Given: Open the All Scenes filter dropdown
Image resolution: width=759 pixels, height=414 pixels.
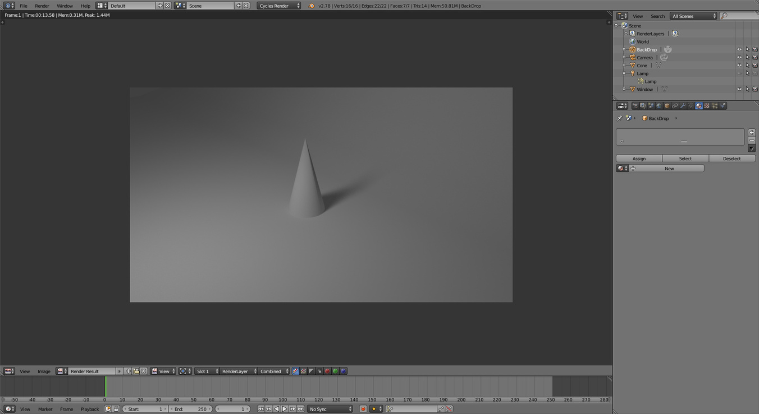Looking at the screenshot, I should pyautogui.click(x=693, y=16).
